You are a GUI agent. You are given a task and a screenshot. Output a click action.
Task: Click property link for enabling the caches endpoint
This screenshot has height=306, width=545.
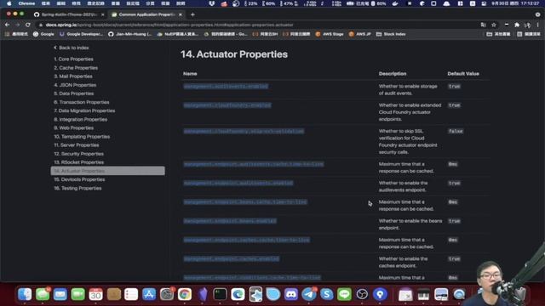[x=232, y=258]
